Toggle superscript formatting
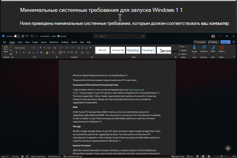Screen dimensions: 237x158 pos(37,52)
